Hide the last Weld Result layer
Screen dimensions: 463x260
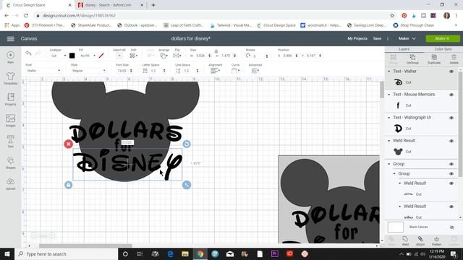(451, 207)
